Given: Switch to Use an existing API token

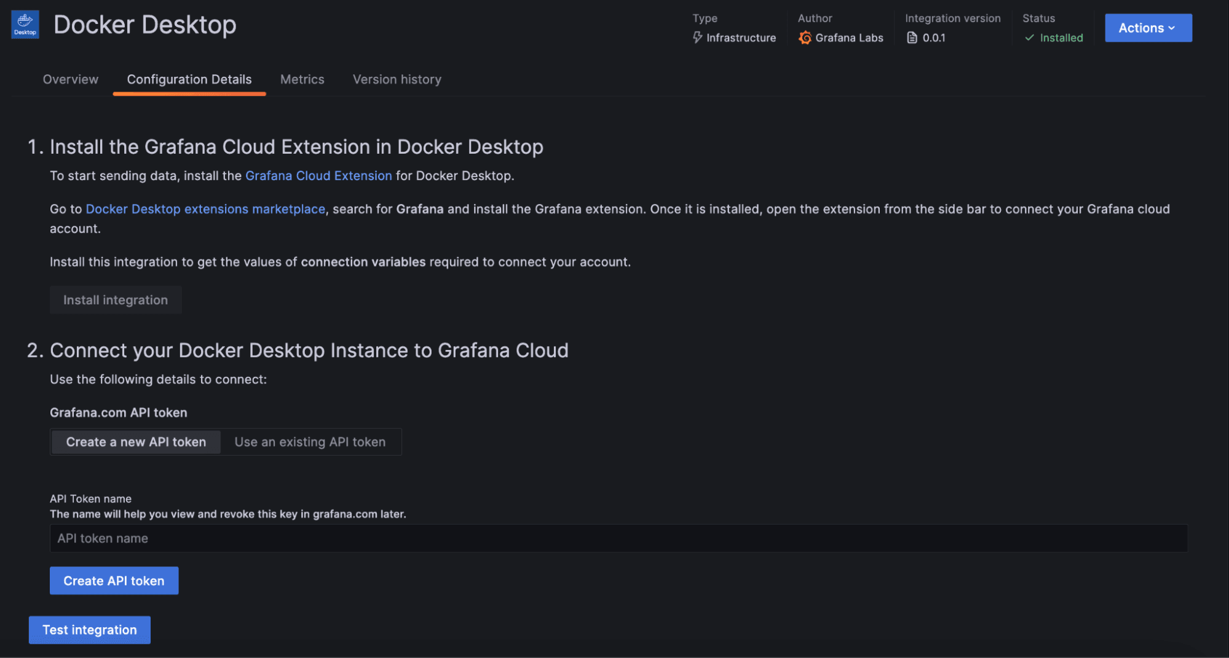Looking at the screenshot, I should click(x=309, y=442).
